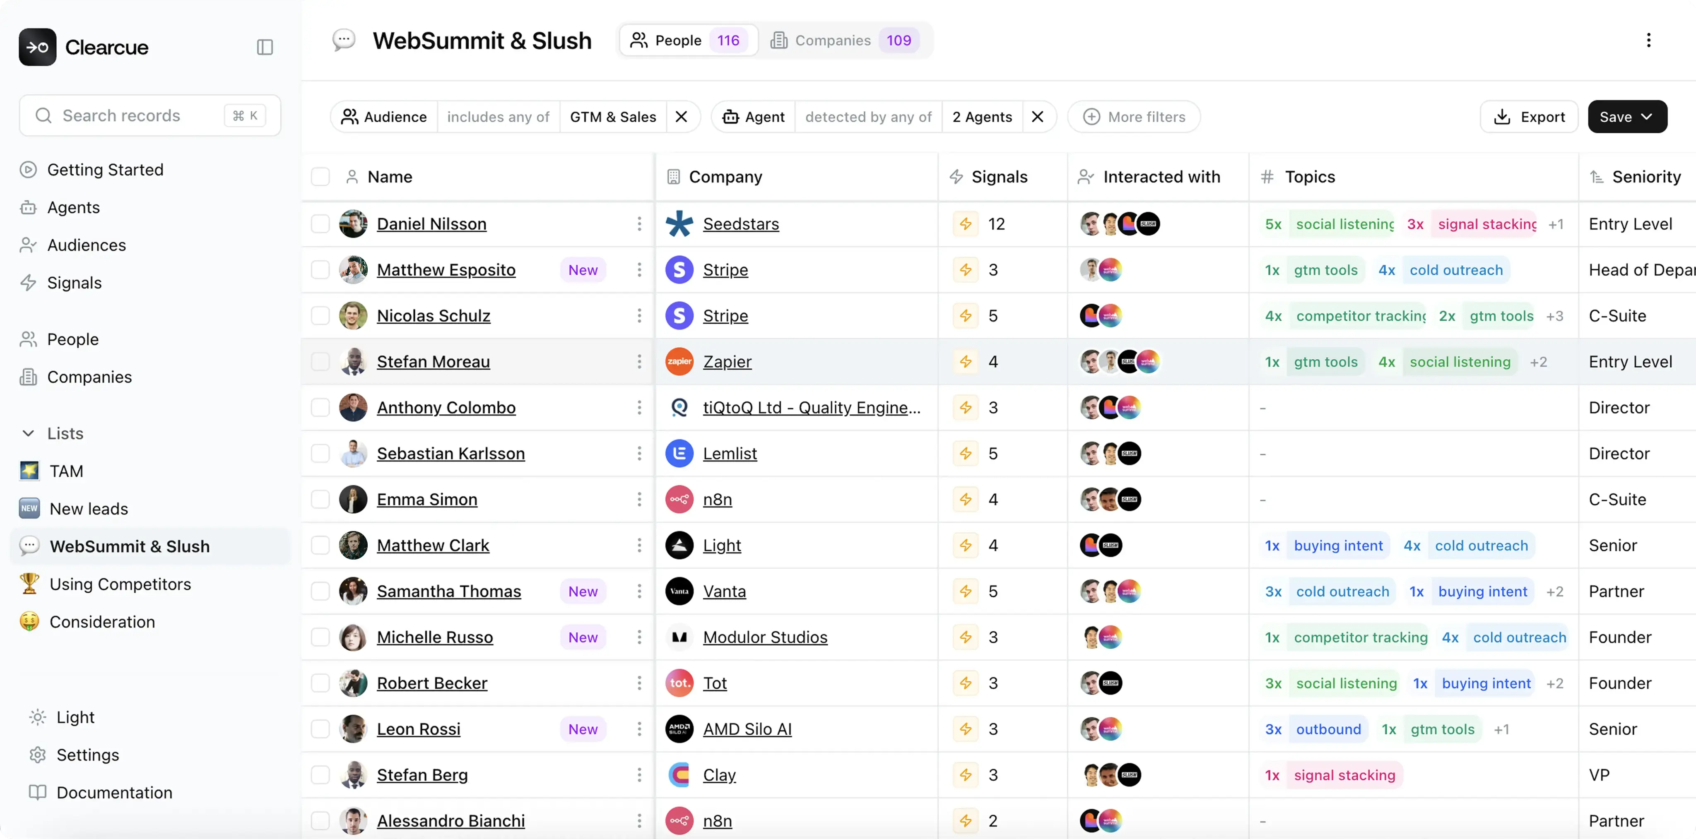The width and height of the screenshot is (1696, 839).
Task: Open Using Competitors list
Action: point(120,584)
